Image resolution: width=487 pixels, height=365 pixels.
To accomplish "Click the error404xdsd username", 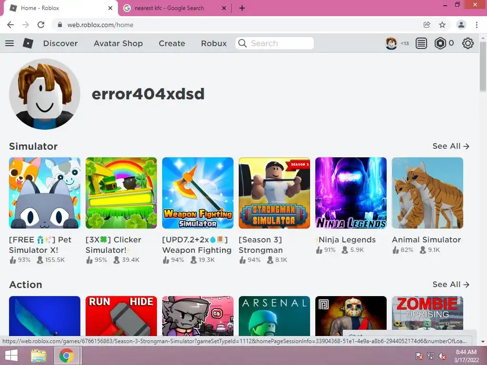I will [x=148, y=94].
